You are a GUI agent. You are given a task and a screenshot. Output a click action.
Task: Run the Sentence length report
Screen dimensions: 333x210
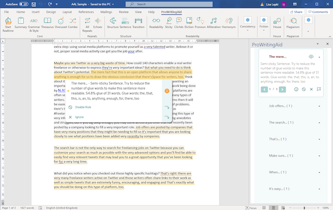pos(125,23)
